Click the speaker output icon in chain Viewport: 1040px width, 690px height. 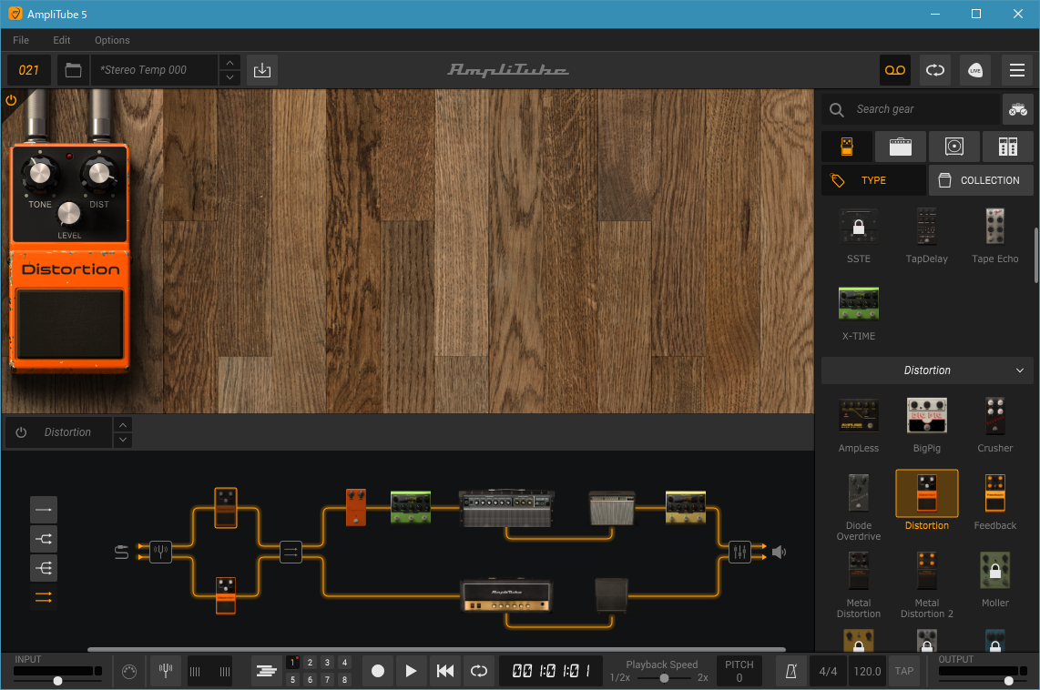(x=780, y=552)
